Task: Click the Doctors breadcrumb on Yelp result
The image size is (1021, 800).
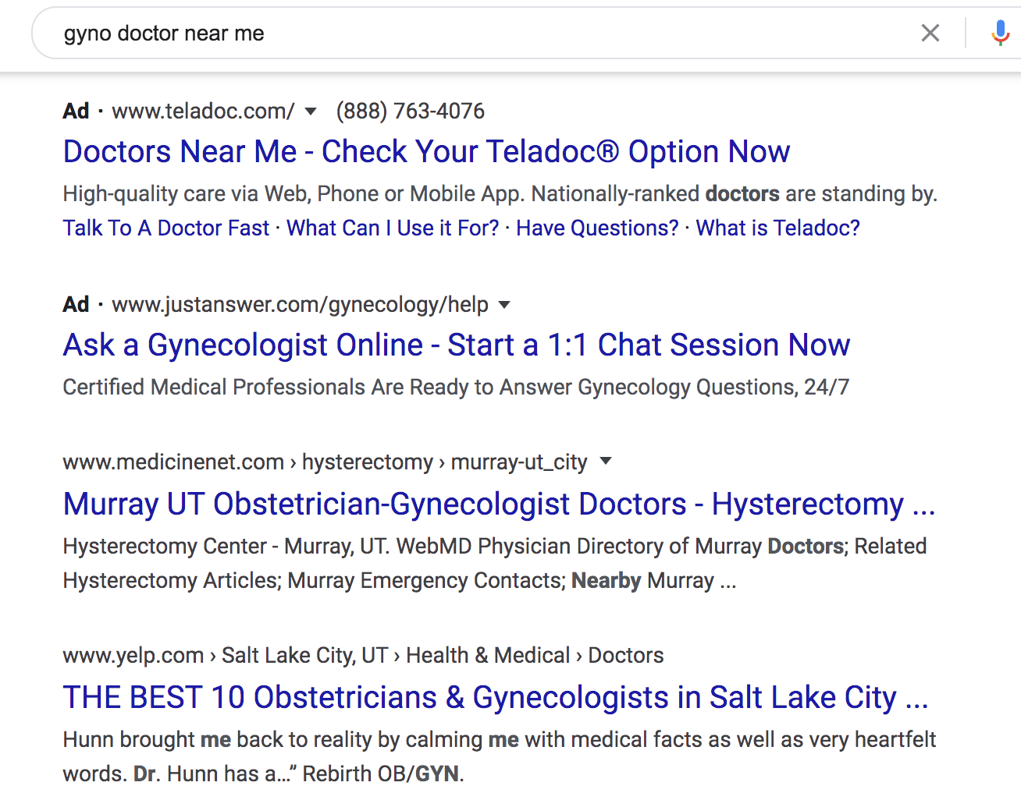Action: click(625, 655)
